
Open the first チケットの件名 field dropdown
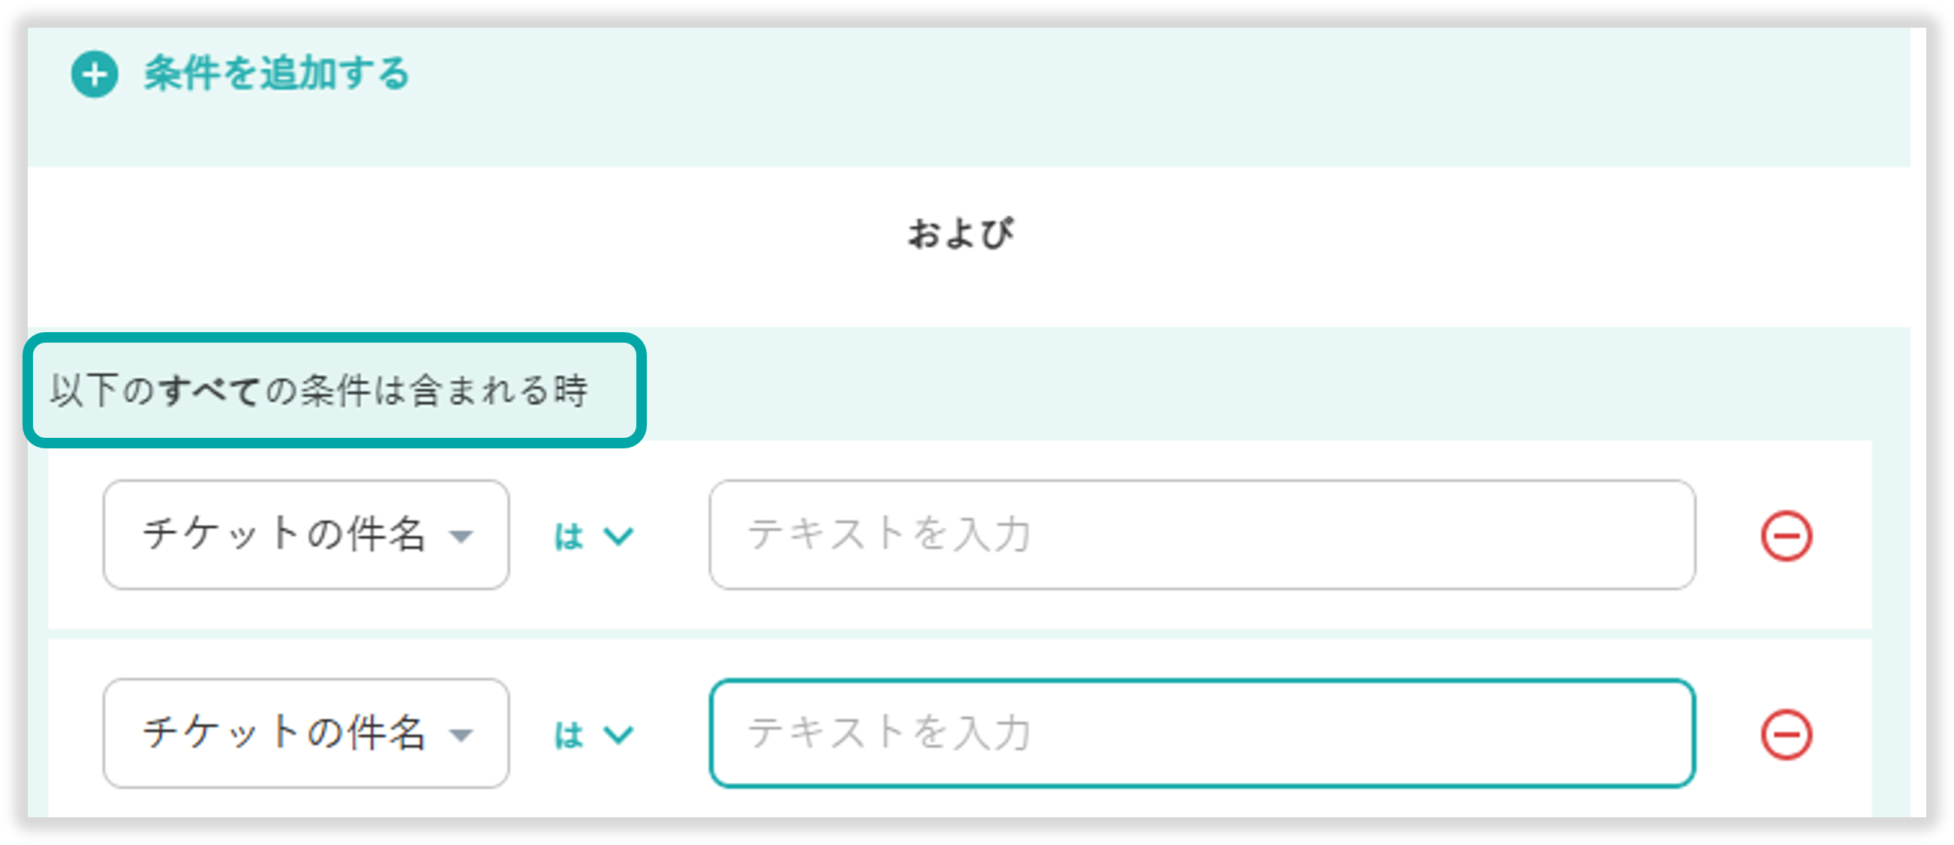(305, 535)
